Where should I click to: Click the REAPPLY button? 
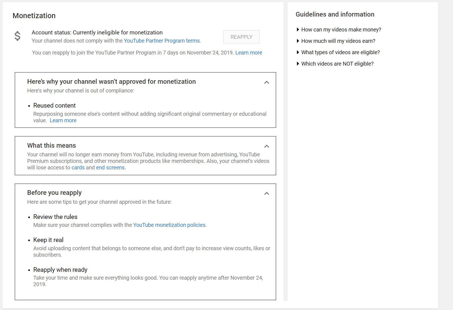(241, 37)
